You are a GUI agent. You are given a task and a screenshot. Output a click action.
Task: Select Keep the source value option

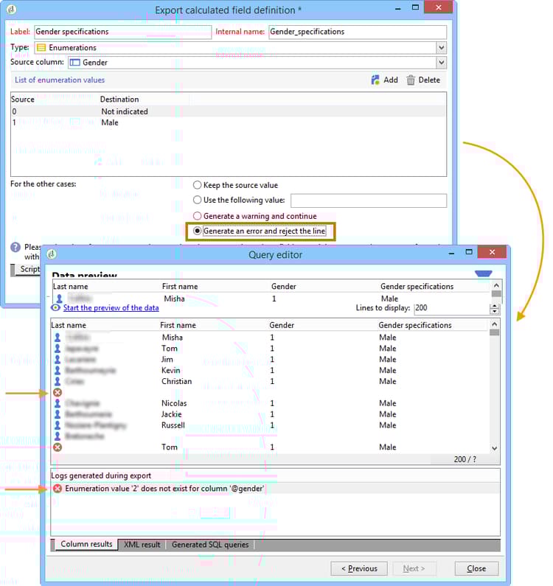pyautogui.click(x=197, y=185)
